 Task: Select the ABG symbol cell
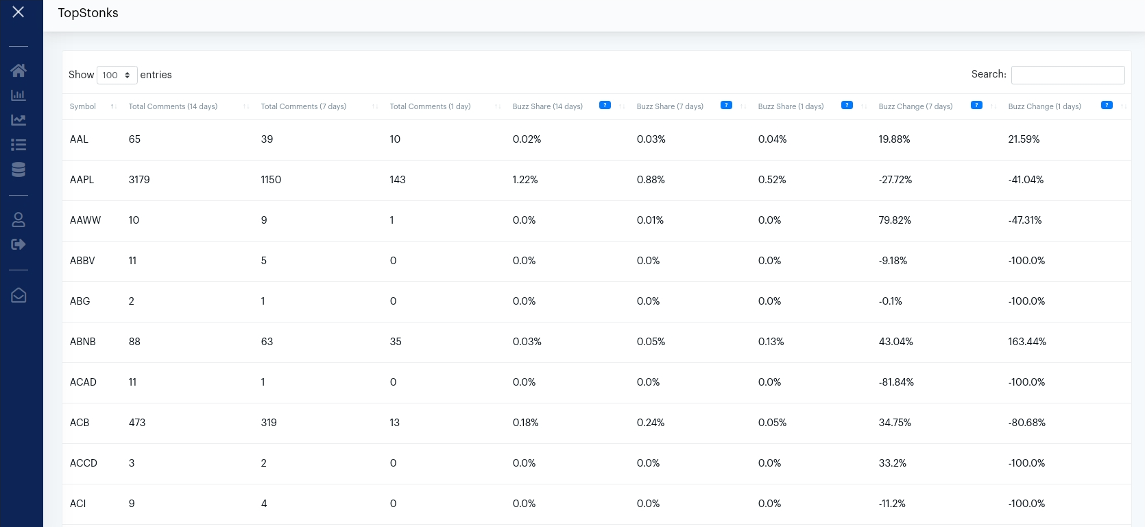(80, 301)
